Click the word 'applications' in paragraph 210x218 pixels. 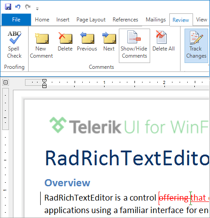pos(67,211)
